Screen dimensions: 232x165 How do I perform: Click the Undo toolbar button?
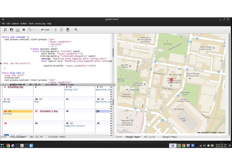(x=45, y=30)
